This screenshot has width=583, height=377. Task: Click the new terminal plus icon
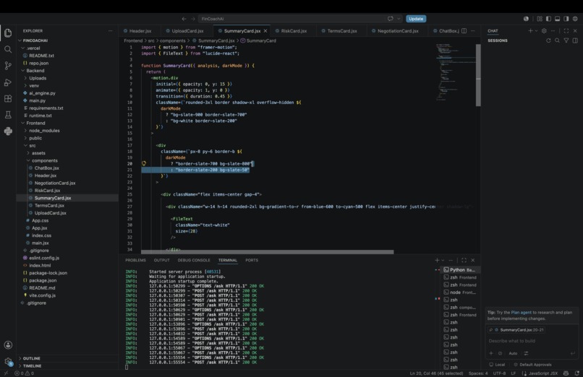click(437, 260)
